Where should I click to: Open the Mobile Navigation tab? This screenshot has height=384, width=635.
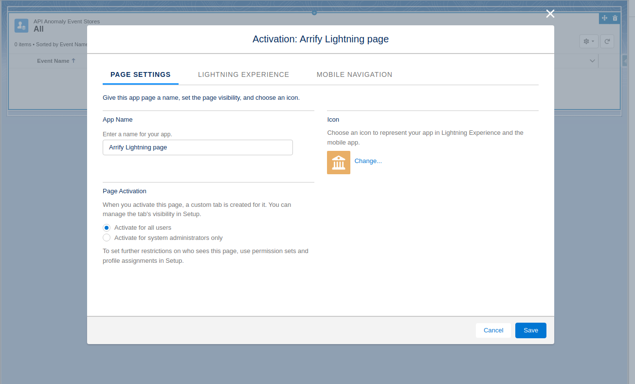pyautogui.click(x=355, y=74)
